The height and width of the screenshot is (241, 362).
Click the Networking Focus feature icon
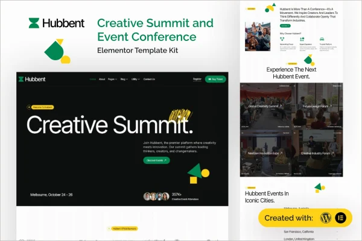(282, 39)
